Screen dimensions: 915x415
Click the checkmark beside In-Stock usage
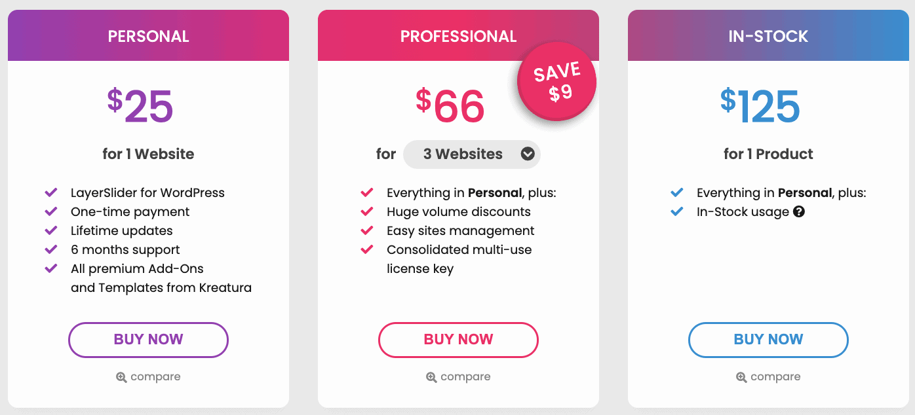(677, 211)
